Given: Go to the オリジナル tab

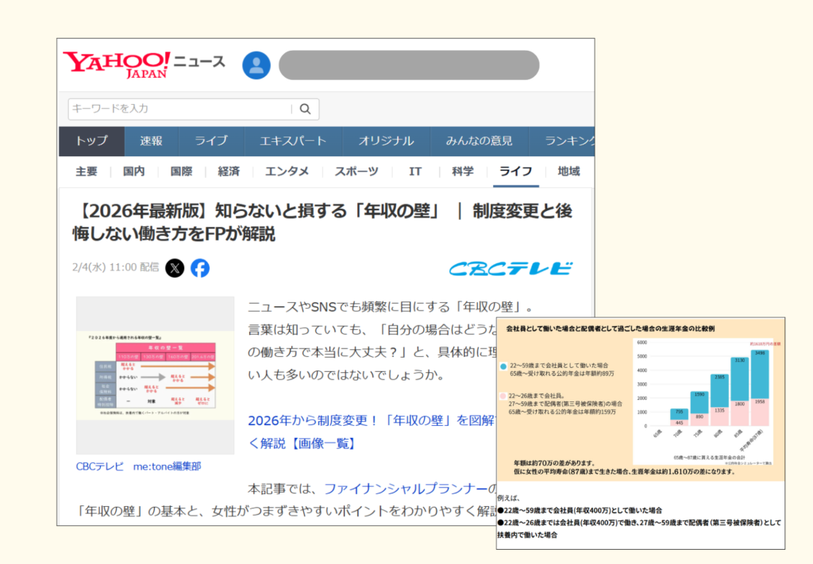Looking at the screenshot, I should tap(385, 141).
